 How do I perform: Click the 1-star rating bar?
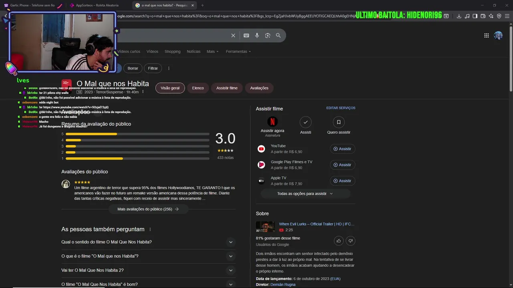[137, 159]
